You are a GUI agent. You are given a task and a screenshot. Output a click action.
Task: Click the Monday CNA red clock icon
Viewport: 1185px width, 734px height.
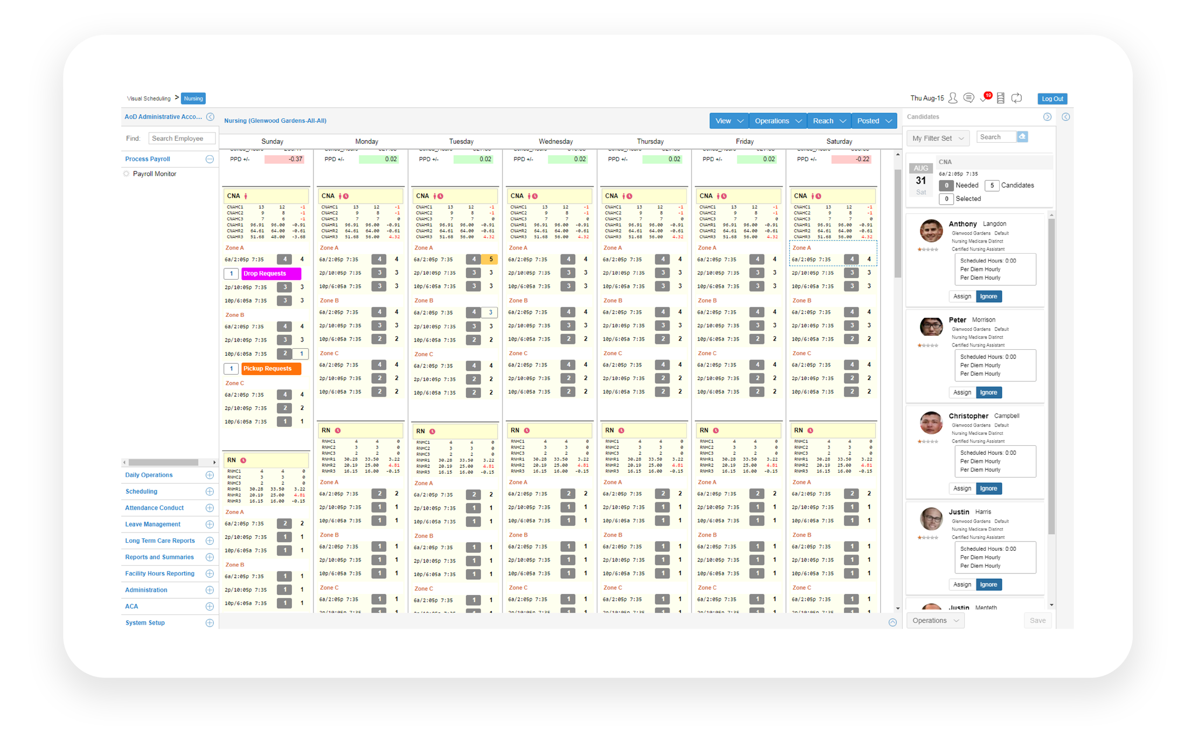tap(346, 196)
